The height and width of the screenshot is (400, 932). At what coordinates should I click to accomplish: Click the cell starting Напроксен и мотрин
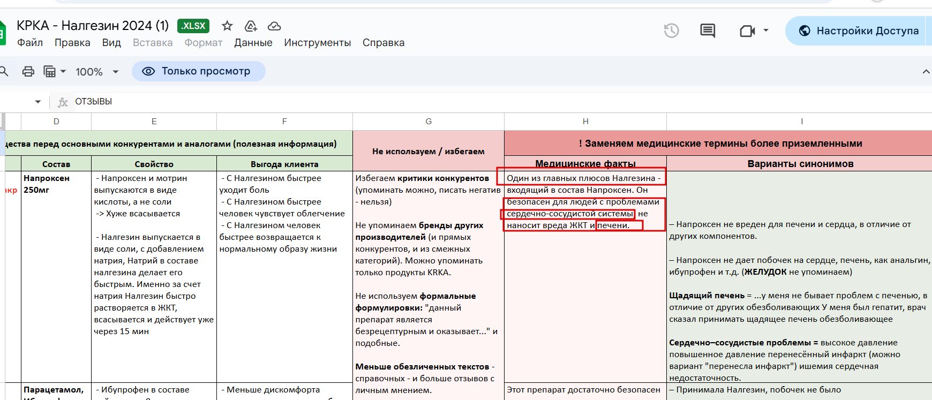point(154,277)
